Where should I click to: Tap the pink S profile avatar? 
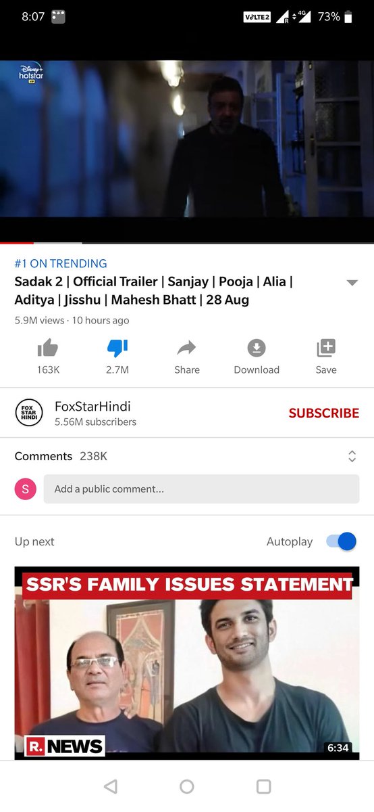point(26,489)
